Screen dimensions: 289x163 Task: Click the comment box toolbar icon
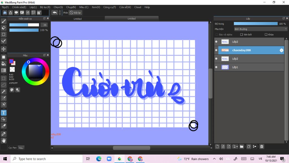(22, 12)
